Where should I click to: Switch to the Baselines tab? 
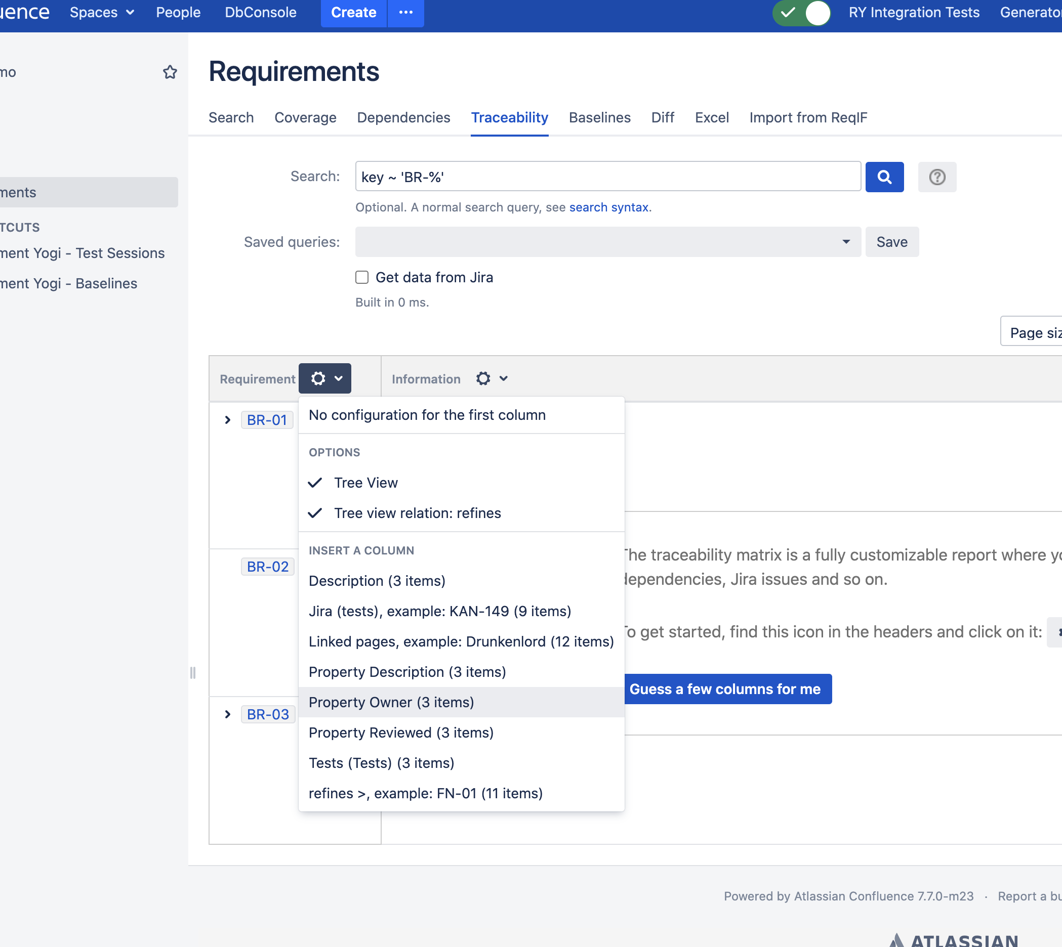599,117
